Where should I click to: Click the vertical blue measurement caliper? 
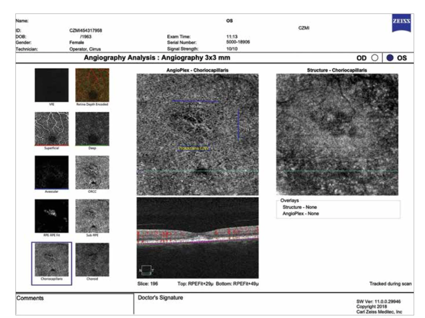(x=238, y=125)
